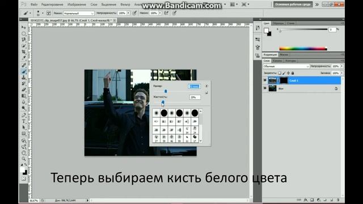This screenshot has width=363, height=204.
Task: Toggle lock position cross icon
Action: tap(289, 73)
